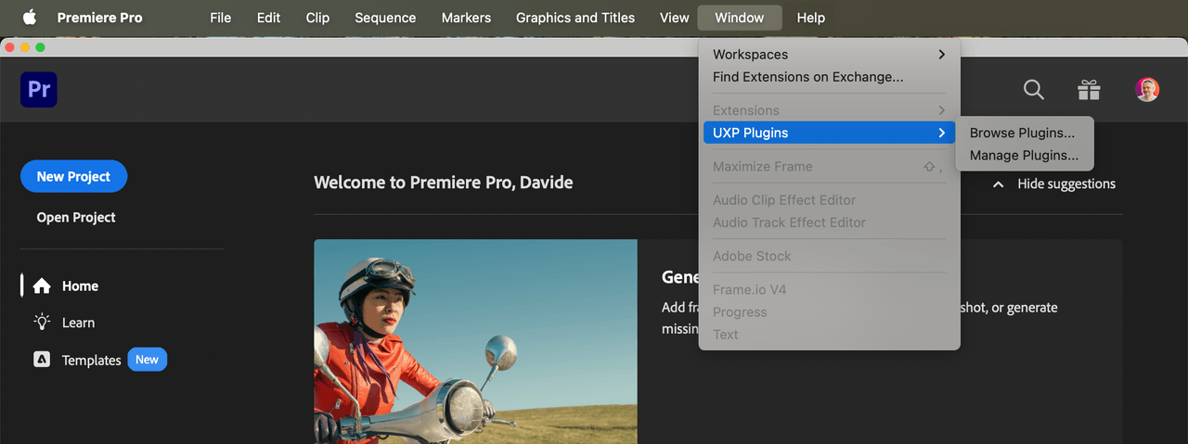Click the New badge beside Templates
The width and height of the screenshot is (1188, 444).
coord(148,360)
